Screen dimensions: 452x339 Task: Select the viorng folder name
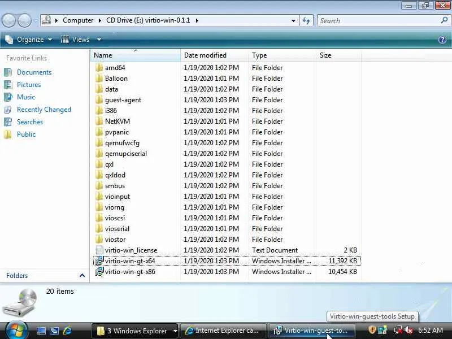tap(115, 207)
